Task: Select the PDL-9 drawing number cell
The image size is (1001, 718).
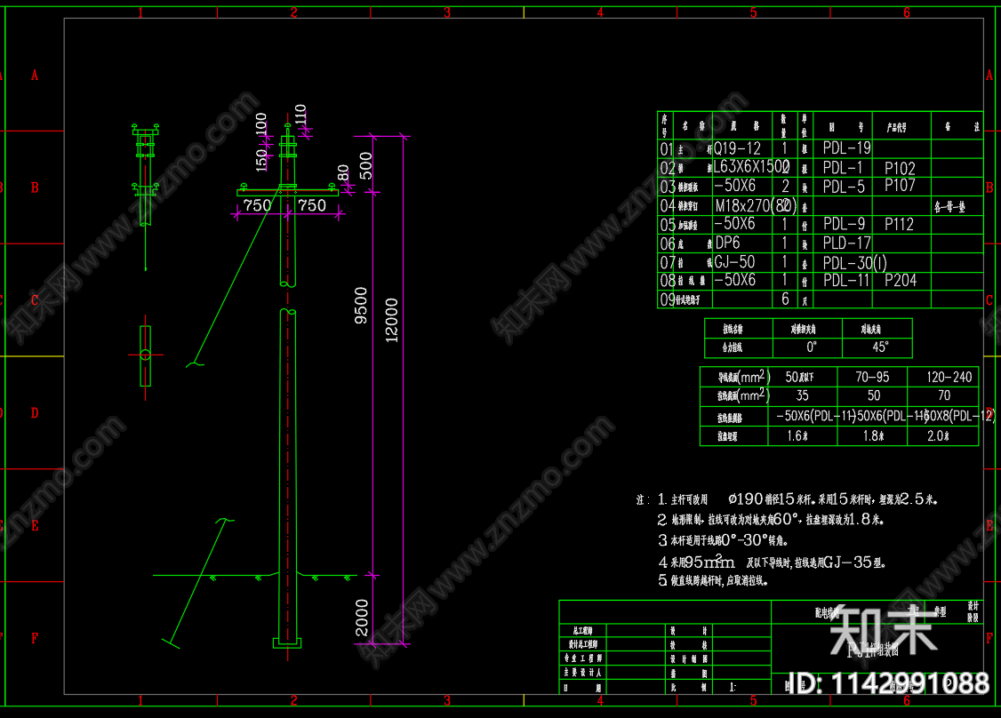Action: pos(844,224)
